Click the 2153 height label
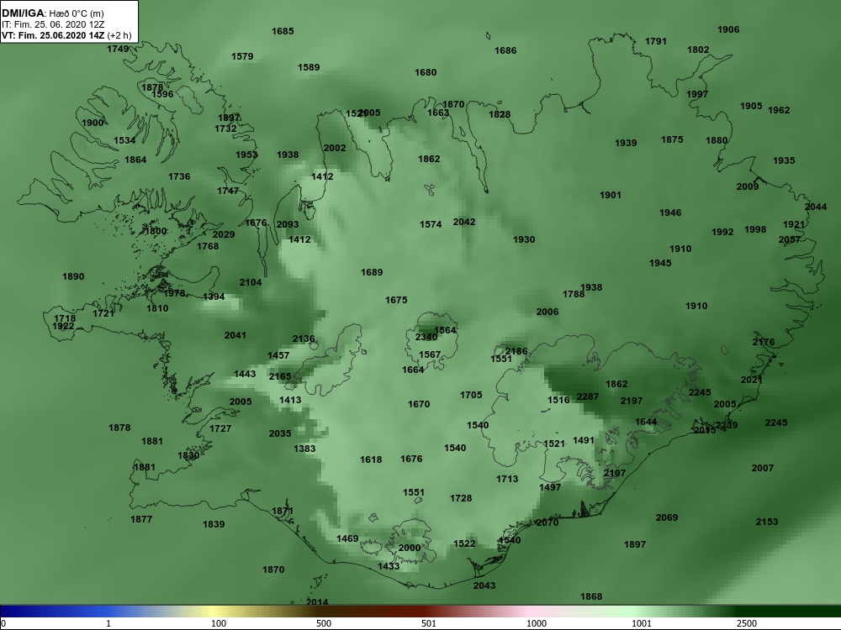 coord(767,522)
